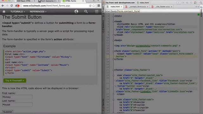Click the IDE Debug button

point(187,3)
